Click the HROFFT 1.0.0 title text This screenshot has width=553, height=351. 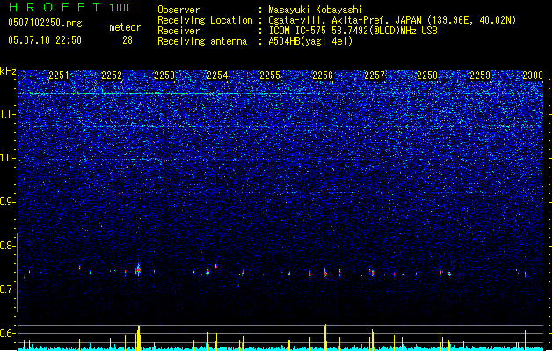coord(69,7)
